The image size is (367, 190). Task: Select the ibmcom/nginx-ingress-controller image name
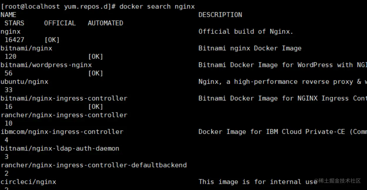click(62, 132)
